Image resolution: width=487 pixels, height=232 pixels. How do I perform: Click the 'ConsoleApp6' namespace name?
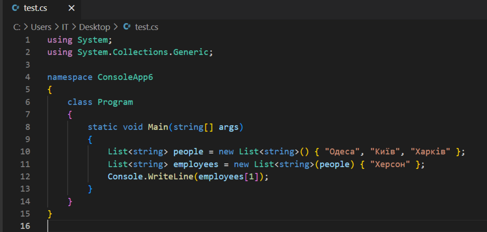click(x=125, y=77)
